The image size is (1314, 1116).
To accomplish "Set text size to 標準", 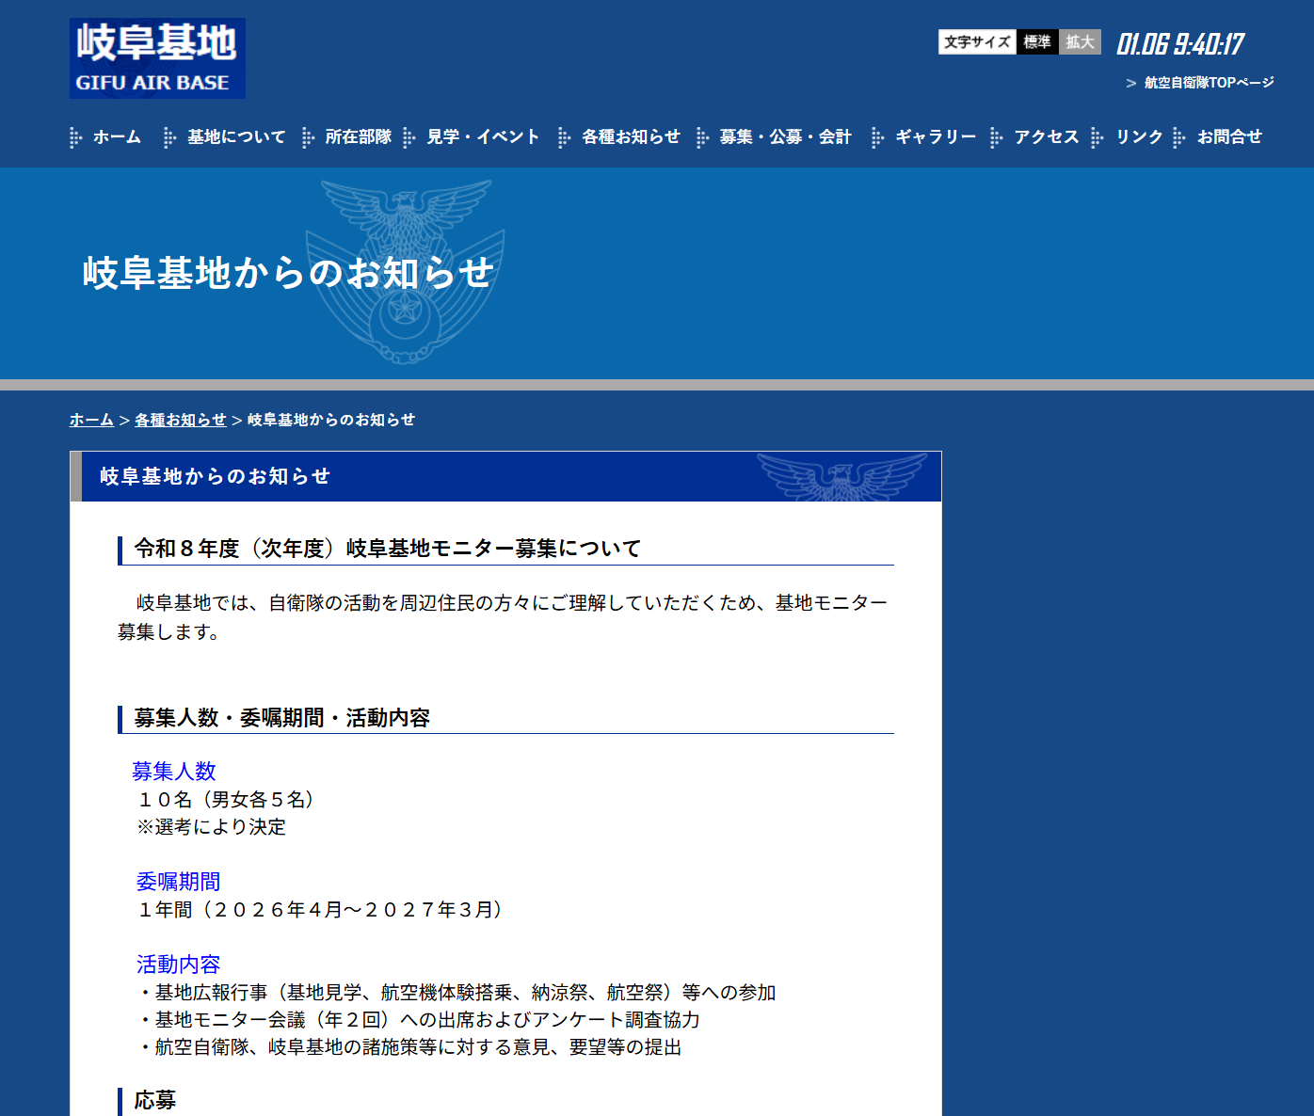I will click(x=1036, y=42).
